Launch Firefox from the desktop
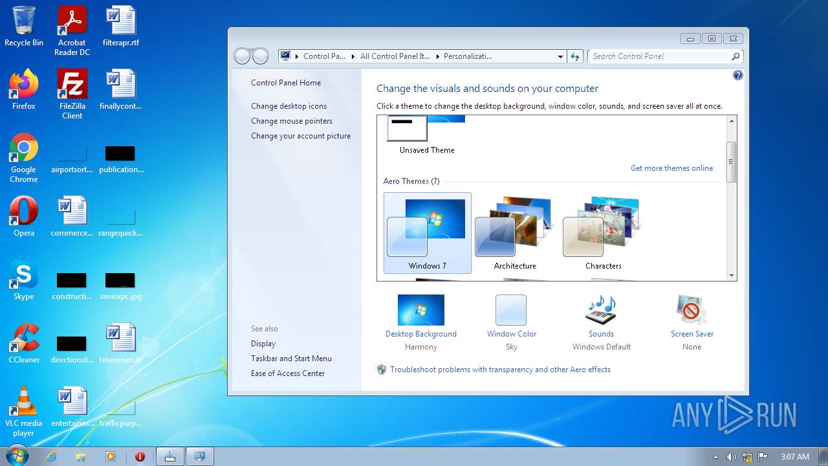 coord(24,90)
